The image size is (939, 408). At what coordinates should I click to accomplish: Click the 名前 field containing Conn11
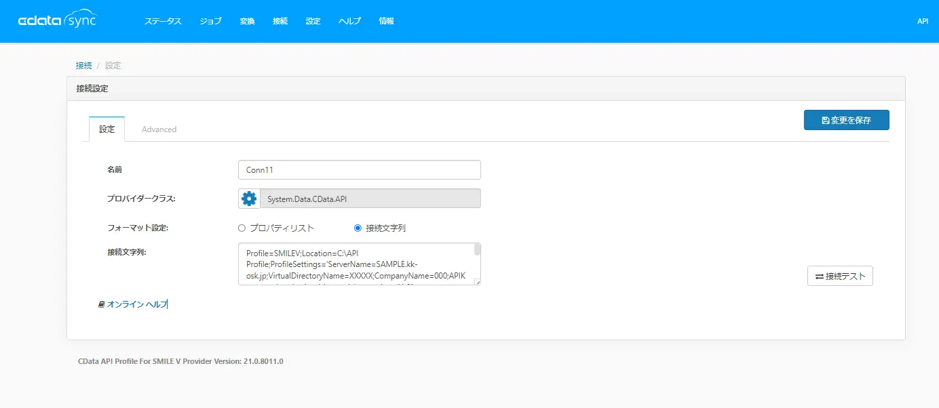click(x=360, y=170)
